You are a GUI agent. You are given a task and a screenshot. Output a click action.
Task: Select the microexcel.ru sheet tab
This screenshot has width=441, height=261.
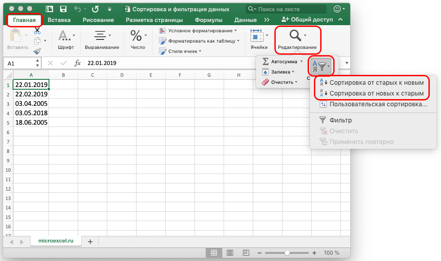(56, 241)
